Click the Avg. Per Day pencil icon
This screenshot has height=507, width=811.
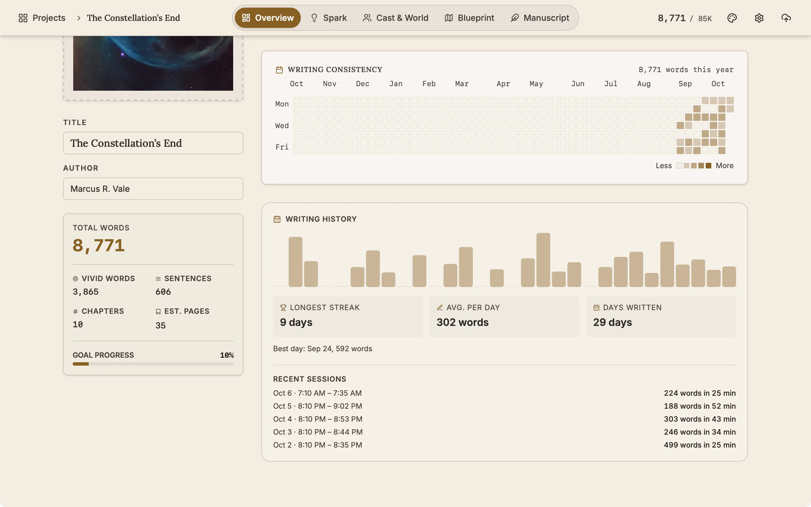point(440,308)
